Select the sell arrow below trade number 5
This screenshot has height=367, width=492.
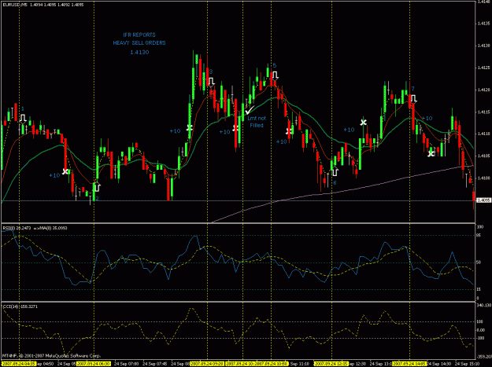tap(275, 75)
